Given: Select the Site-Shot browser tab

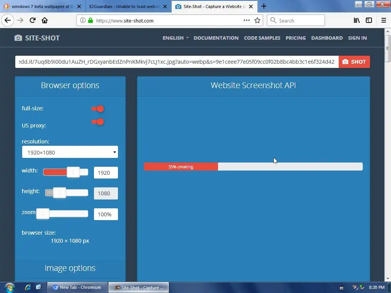Looking at the screenshot, I should point(215,6).
